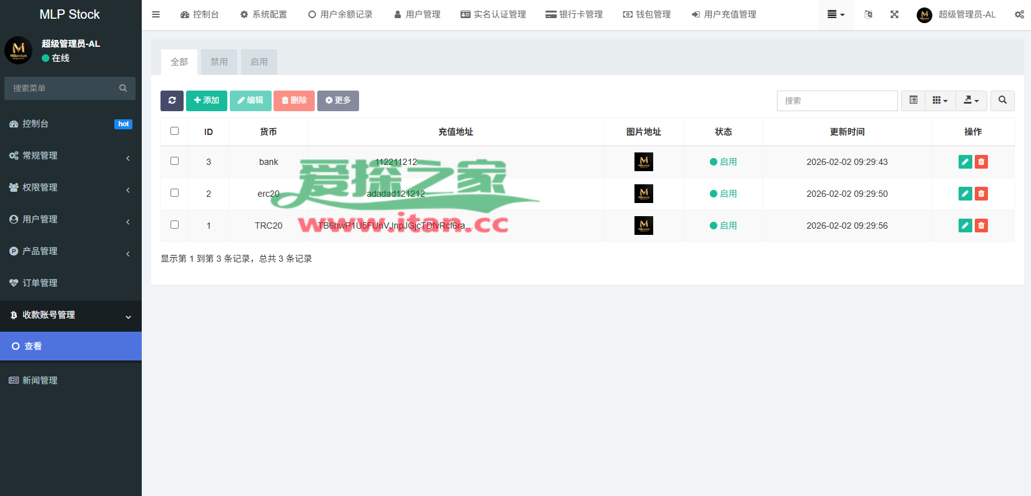1031x496 pixels.
Task: Click the 更多 more button
Action: point(338,101)
